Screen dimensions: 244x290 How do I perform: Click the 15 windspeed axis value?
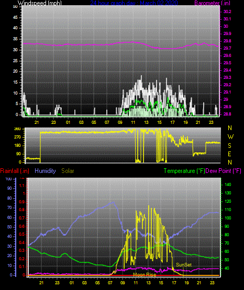15,83
